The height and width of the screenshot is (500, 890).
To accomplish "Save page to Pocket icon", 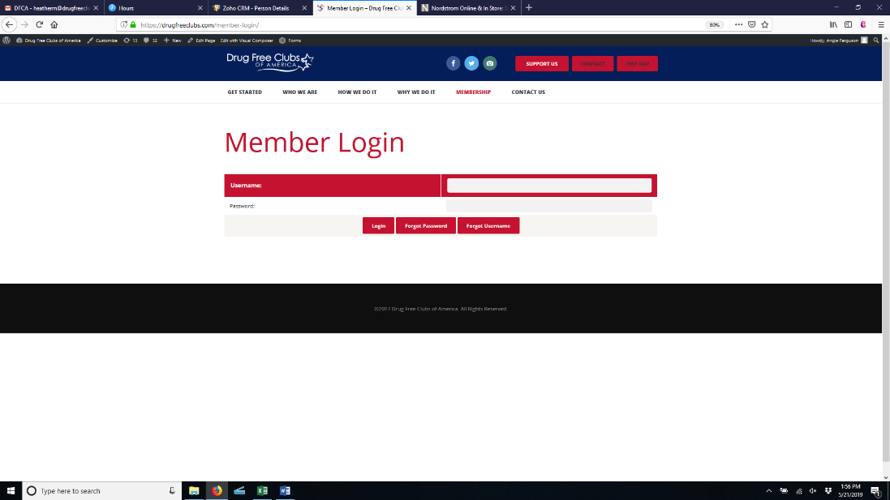I will point(751,24).
